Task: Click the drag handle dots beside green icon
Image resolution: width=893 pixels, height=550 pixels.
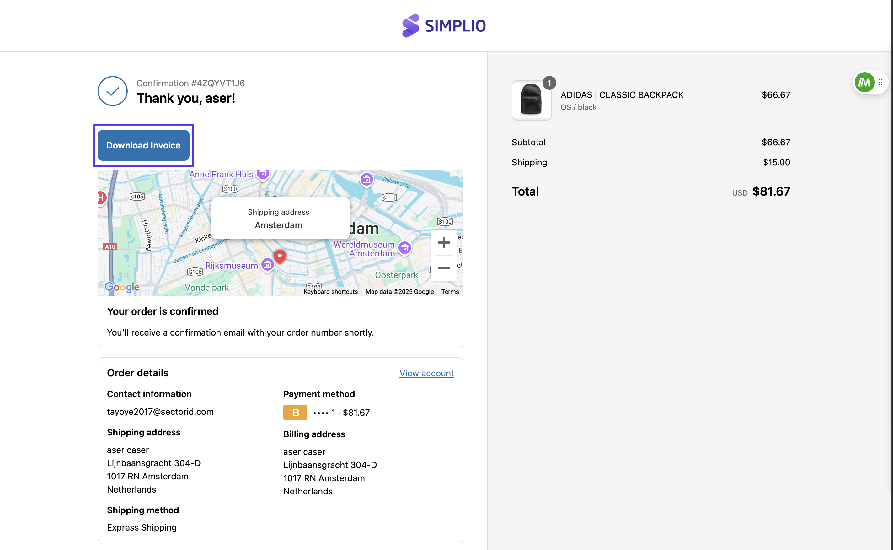Action: (880, 83)
